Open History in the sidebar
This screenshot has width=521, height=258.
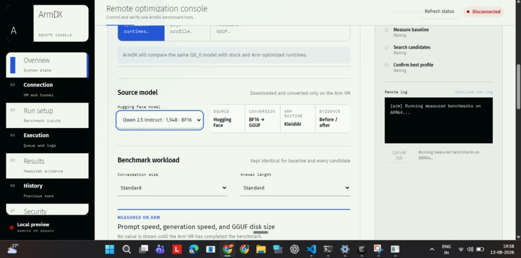pyautogui.click(x=47, y=191)
